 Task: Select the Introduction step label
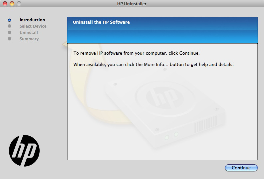(x=32, y=20)
